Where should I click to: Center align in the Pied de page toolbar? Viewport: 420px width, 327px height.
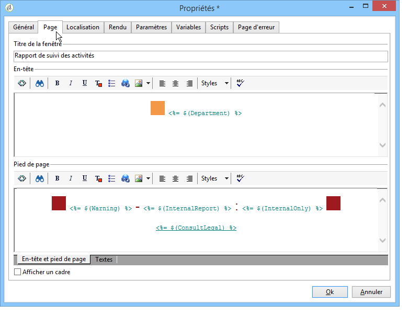coord(175,178)
